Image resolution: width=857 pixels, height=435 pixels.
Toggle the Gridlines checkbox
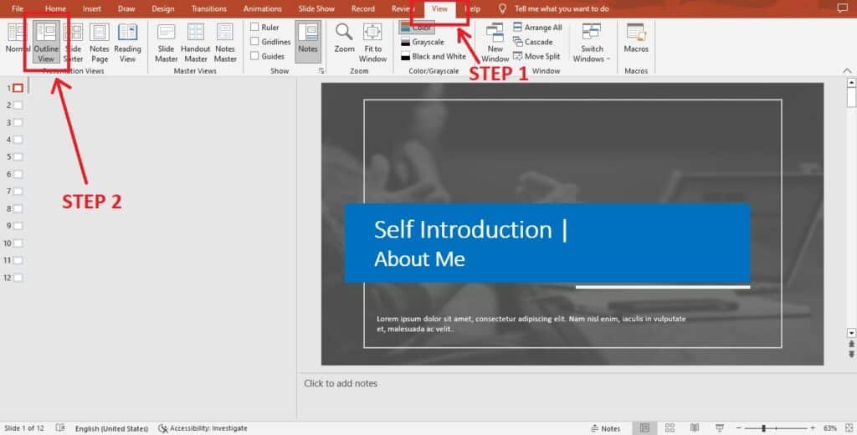coord(254,42)
